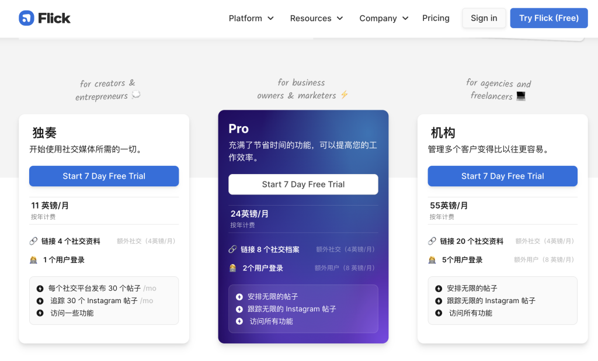Click bolt icon beside 每个社交平台发布 30 个帖子

tap(40, 289)
